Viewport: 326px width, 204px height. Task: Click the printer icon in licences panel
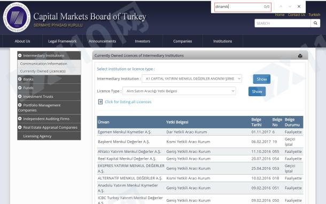(300, 56)
